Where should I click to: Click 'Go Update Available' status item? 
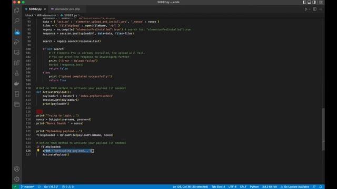295,187
